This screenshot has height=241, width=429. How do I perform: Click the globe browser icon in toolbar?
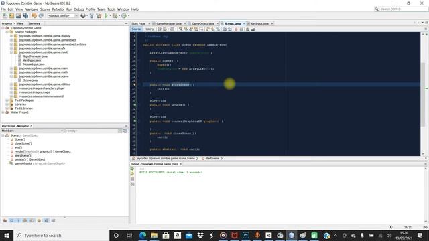click(x=83, y=16)
